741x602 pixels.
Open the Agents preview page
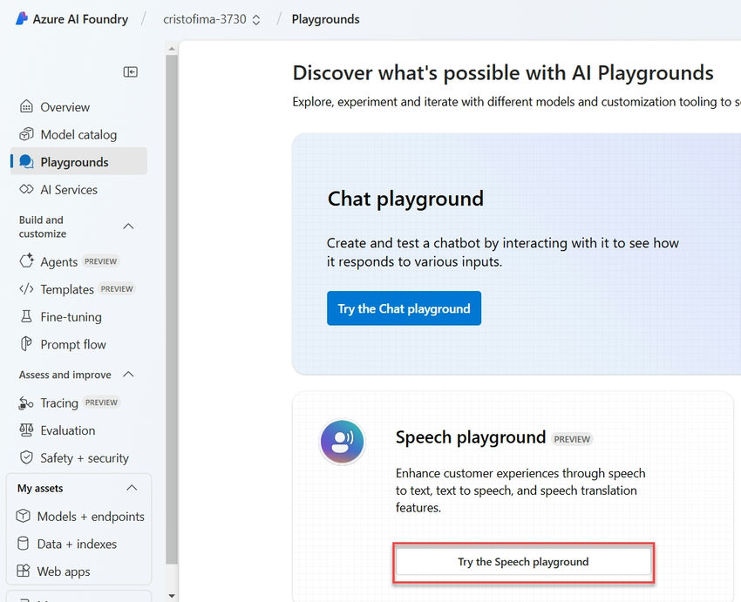click(x=52, y=260)
